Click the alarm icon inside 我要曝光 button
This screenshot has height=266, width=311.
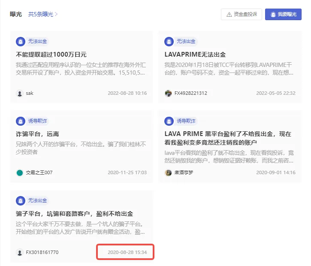[x=273, y=15]
